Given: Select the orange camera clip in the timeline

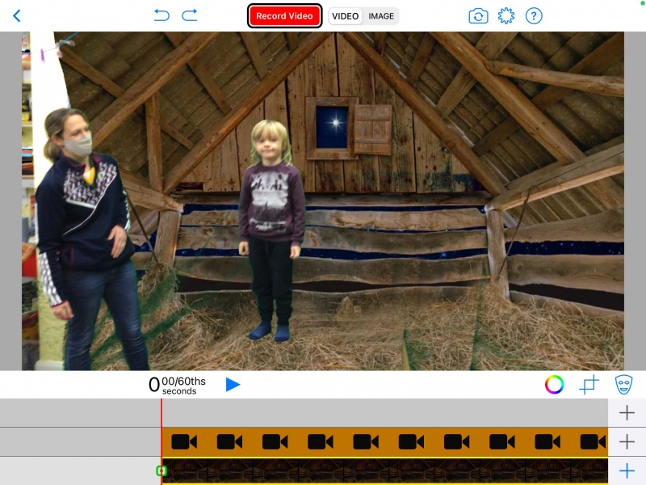Looking at the screenshot, I should (x=384, y=441).
